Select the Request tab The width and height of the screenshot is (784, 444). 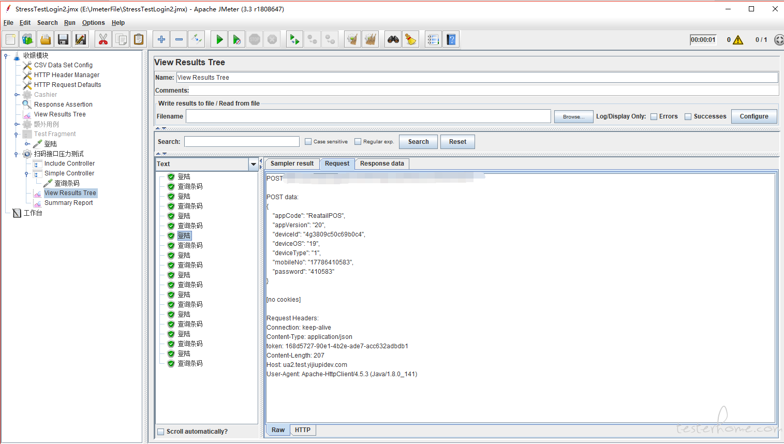pos(337,164)
